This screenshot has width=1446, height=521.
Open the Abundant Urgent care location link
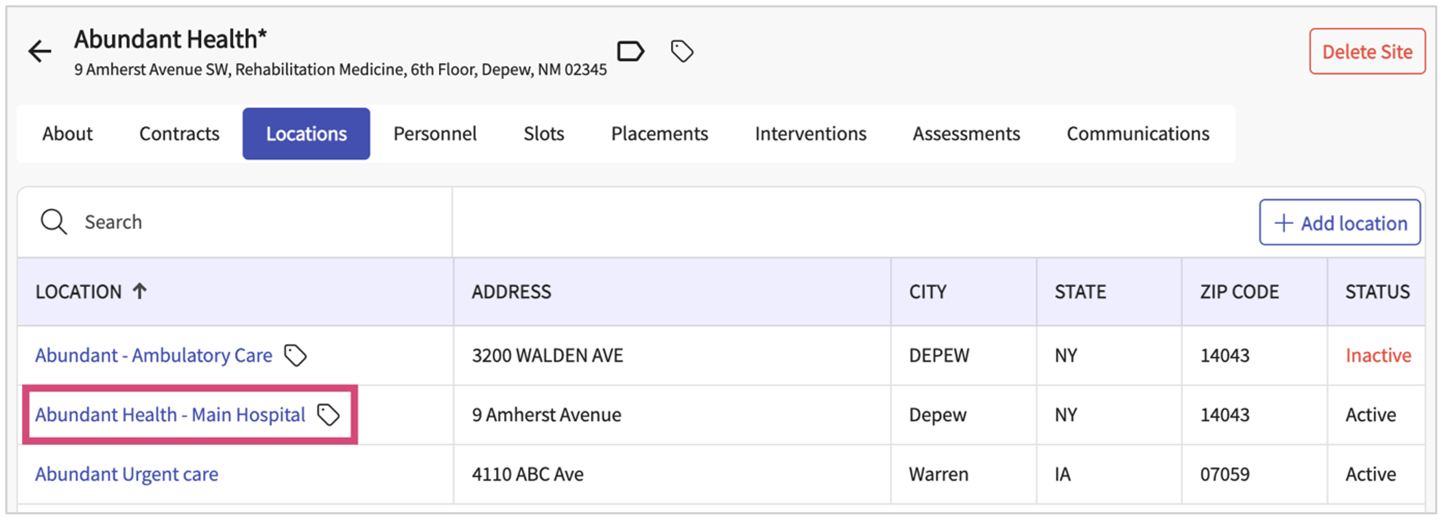[127, 474]
